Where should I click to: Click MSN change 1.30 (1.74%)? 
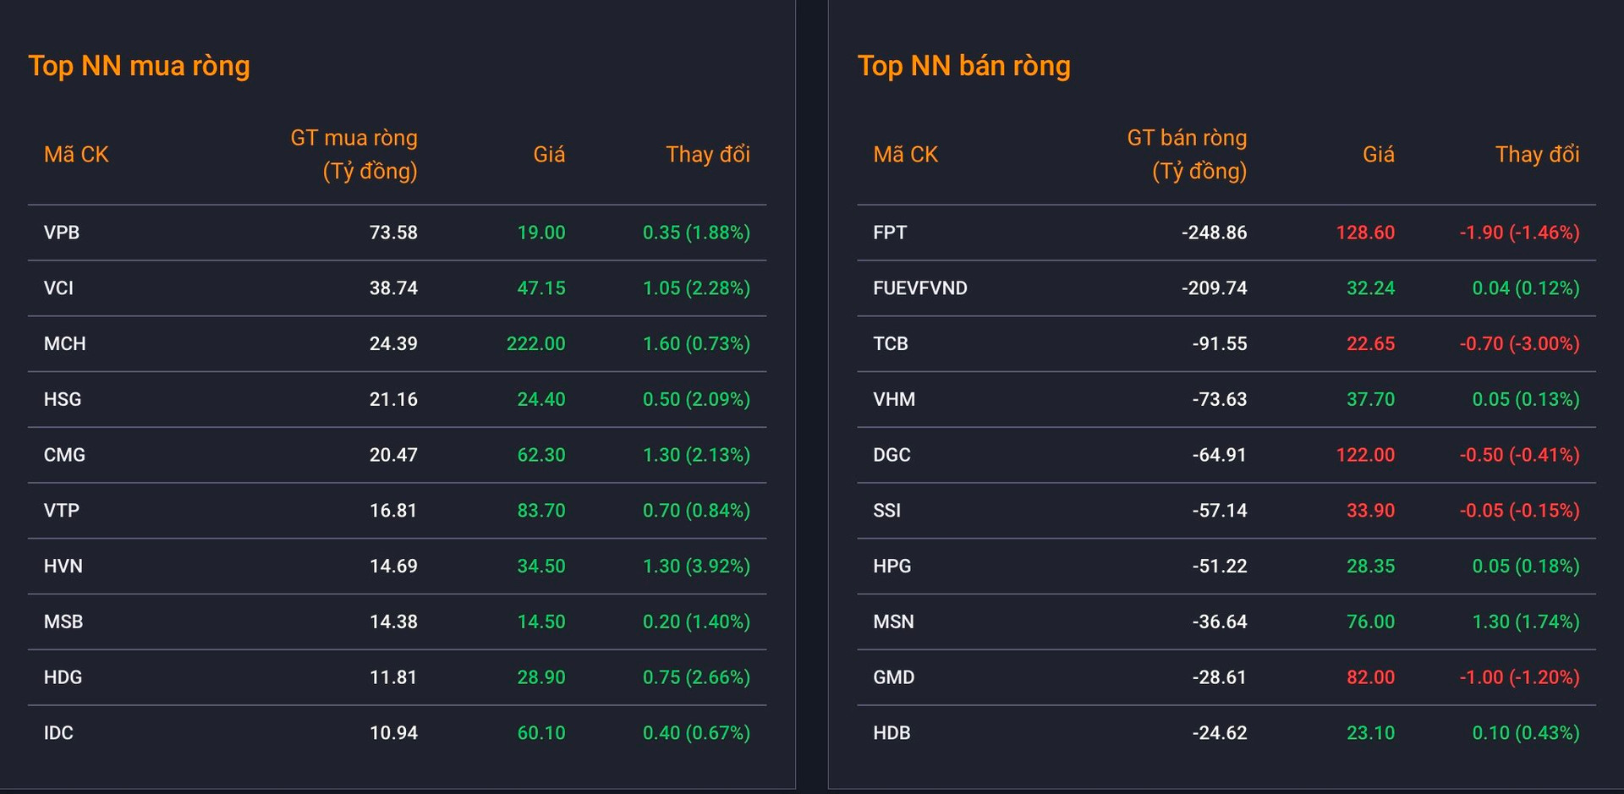click(1526, 622)
